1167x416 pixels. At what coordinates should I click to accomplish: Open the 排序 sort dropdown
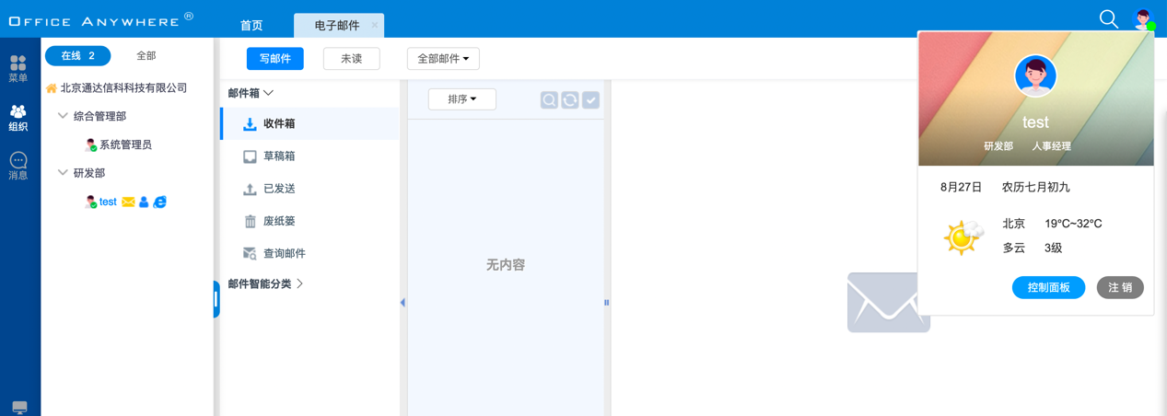click(x=462, y=99)
